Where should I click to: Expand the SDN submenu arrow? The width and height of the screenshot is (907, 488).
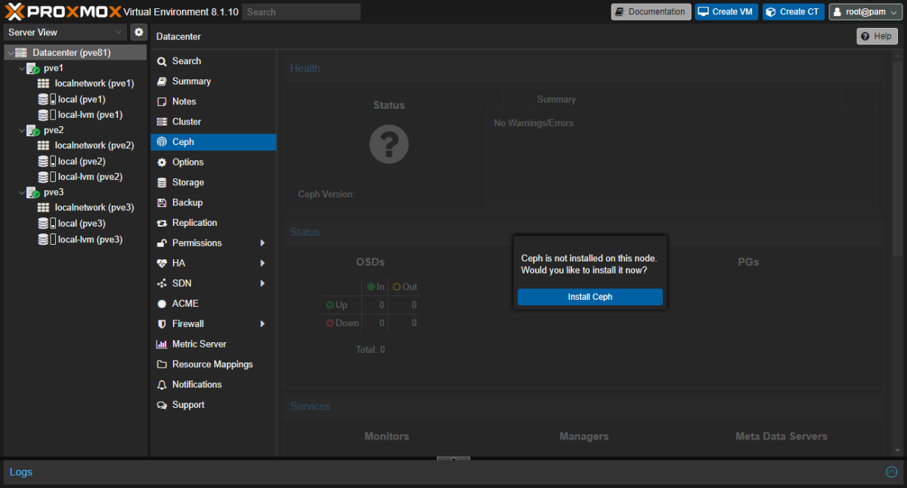click(x=263, y=283)
